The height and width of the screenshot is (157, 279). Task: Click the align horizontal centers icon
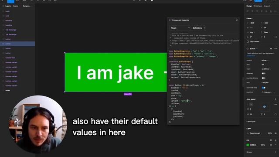click(x=252, y=11)
